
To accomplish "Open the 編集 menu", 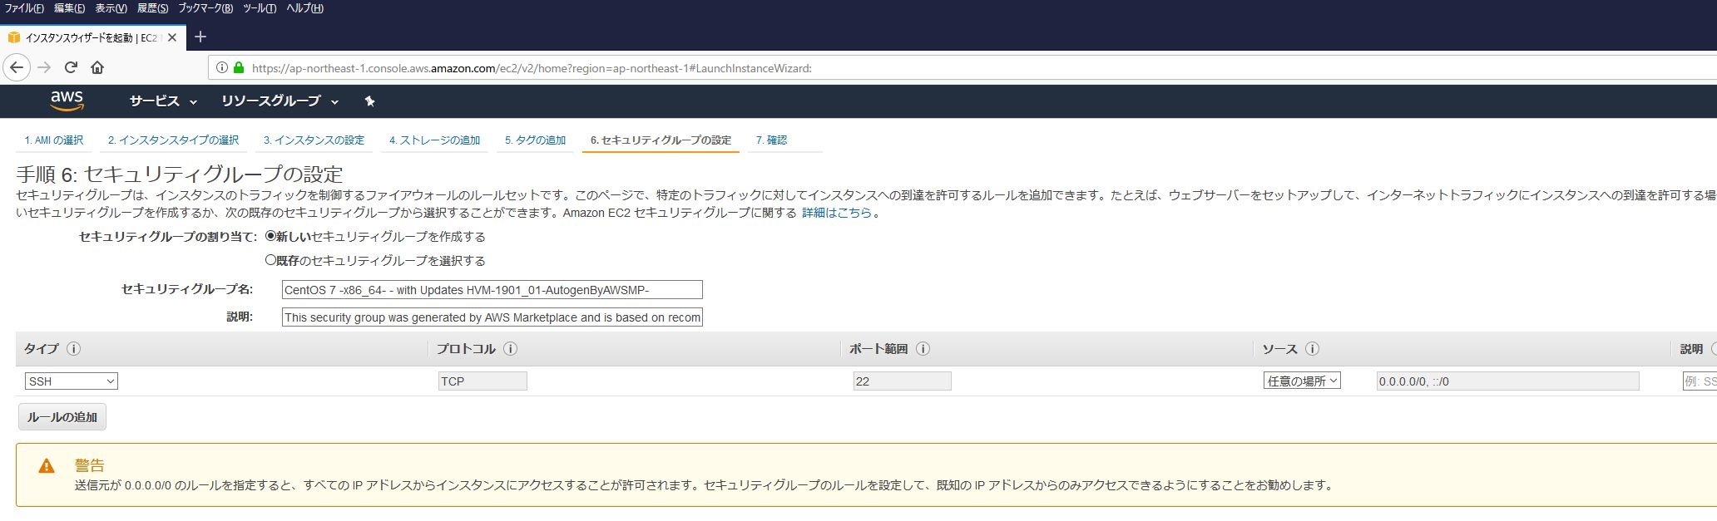I will pos(69,8).
